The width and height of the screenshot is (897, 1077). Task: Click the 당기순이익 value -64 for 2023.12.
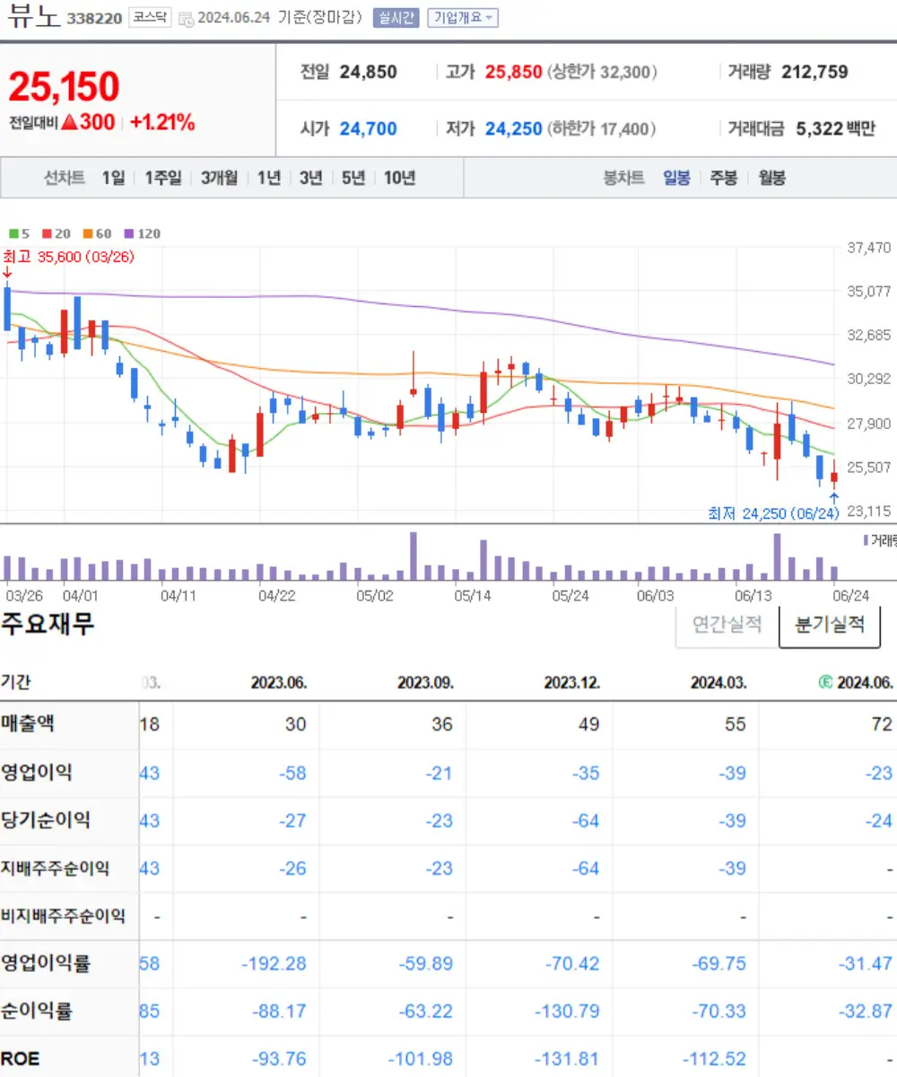[x=585, y=820]
